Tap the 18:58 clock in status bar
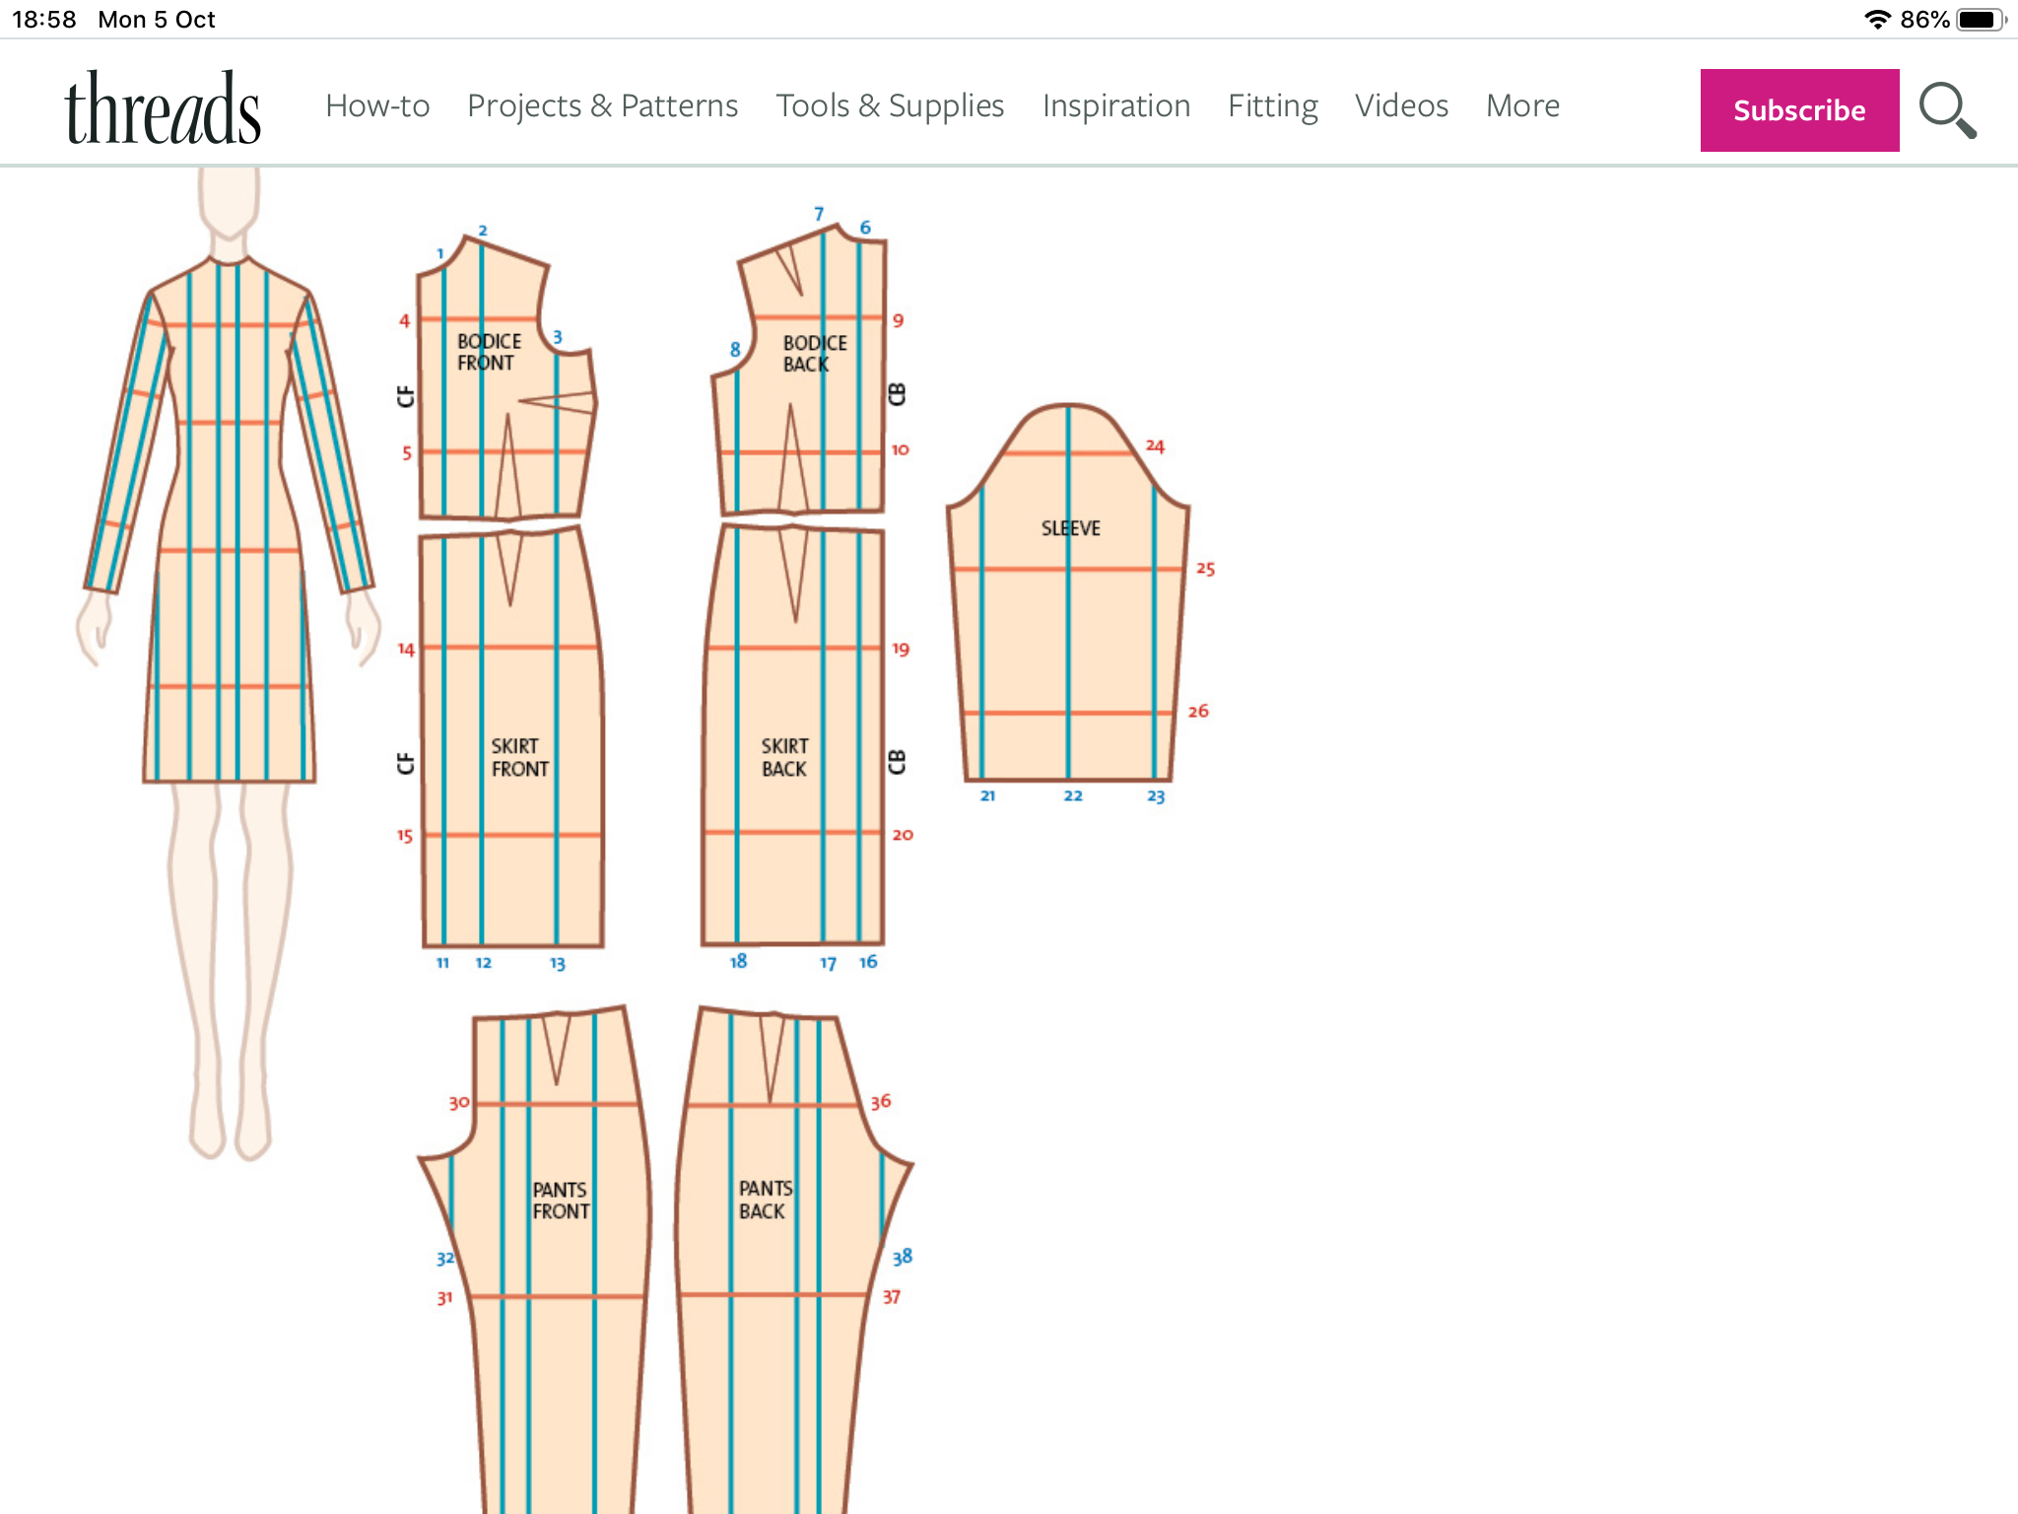 coord(44,17)
